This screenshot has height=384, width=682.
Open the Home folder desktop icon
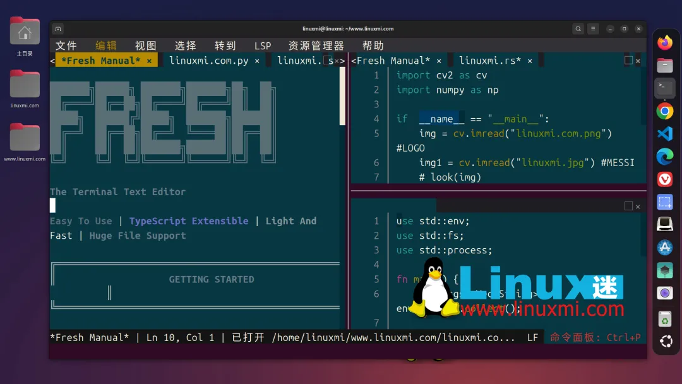pos(25,37)
